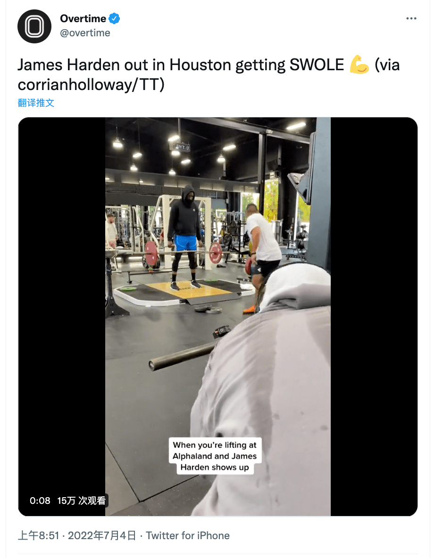Open the Overtime profile avatar
This screenshot has width=435, height=558.
(34, 26)
